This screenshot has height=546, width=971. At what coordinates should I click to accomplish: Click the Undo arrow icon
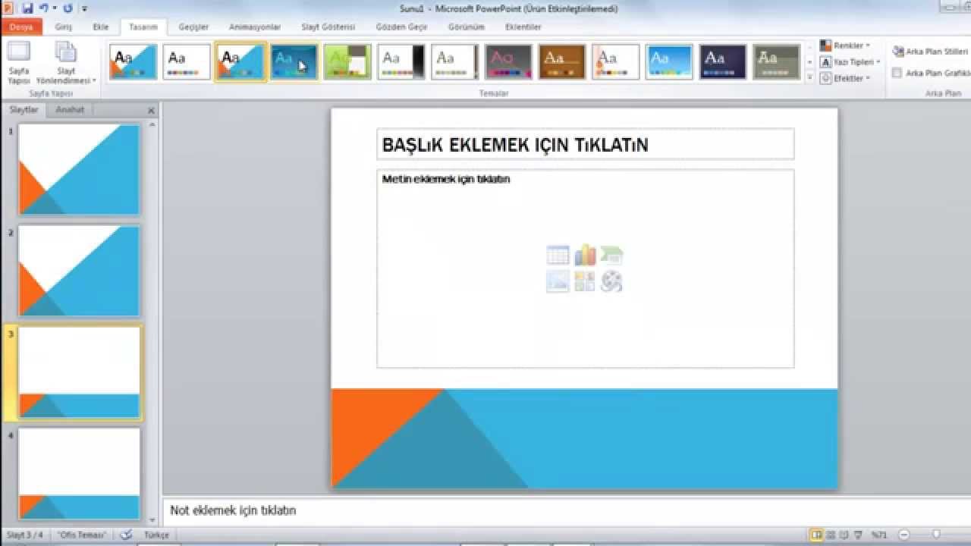pos(44,8)
